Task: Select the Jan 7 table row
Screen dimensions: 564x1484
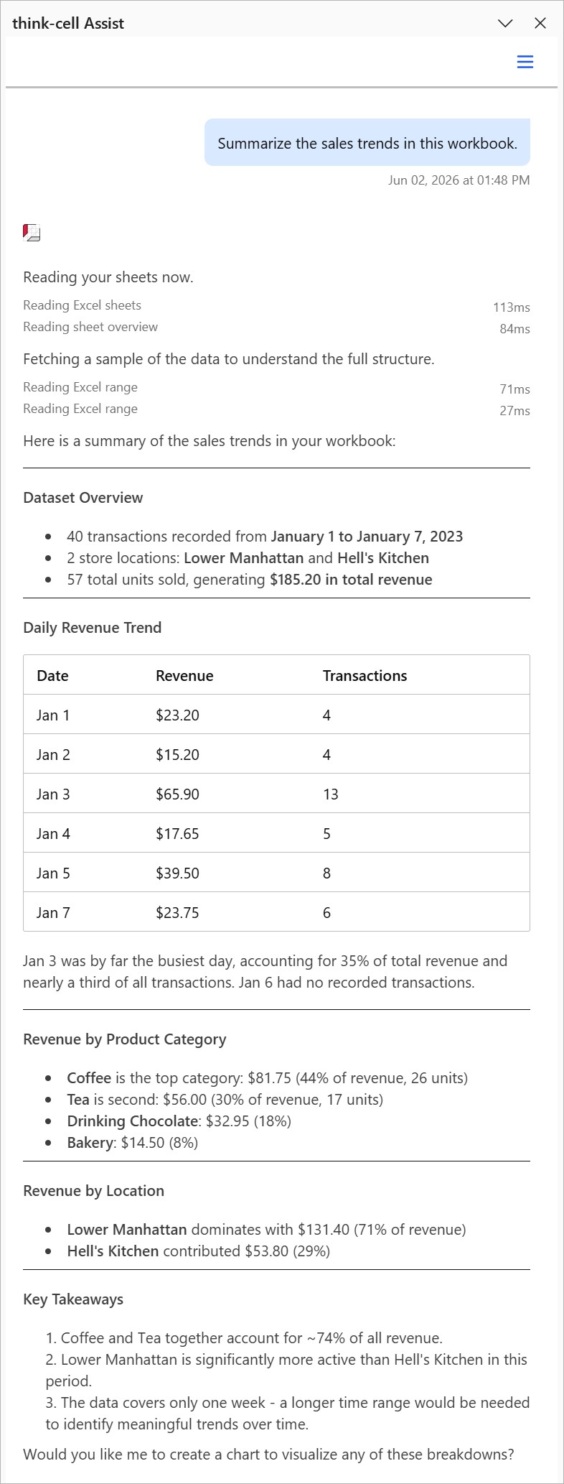Action: (276, 912)
